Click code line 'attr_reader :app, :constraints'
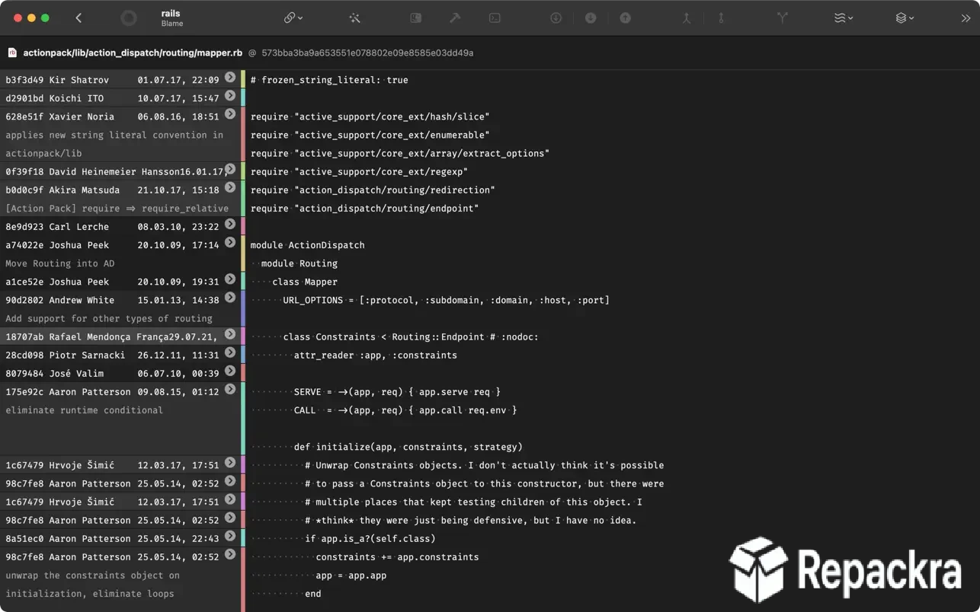Screen dimensions: 980x612 376,355
